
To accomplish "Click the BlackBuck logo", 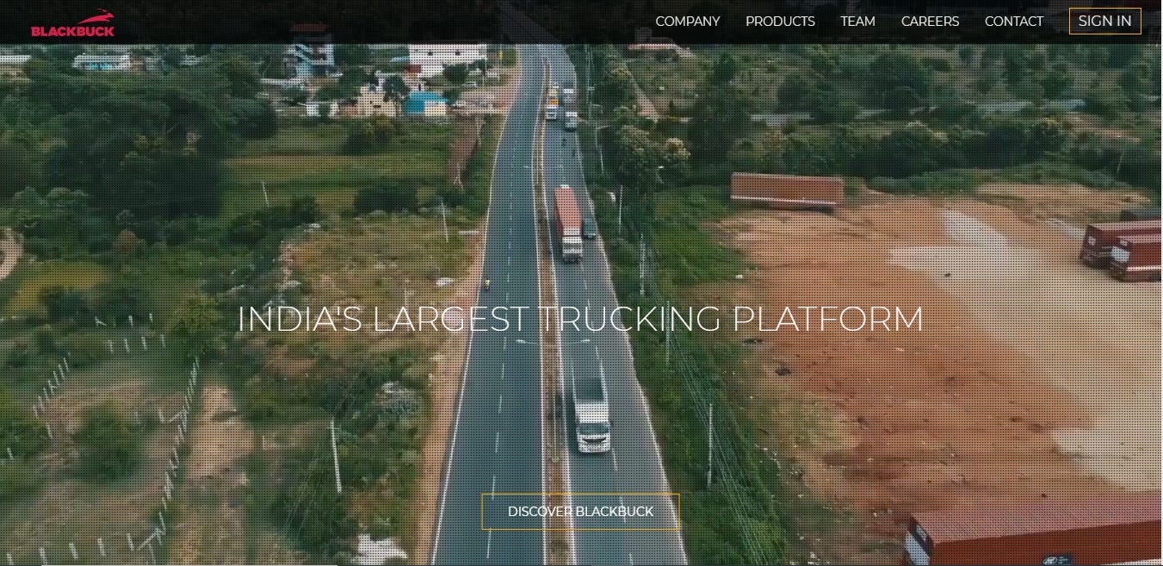I will click(72, 22).
